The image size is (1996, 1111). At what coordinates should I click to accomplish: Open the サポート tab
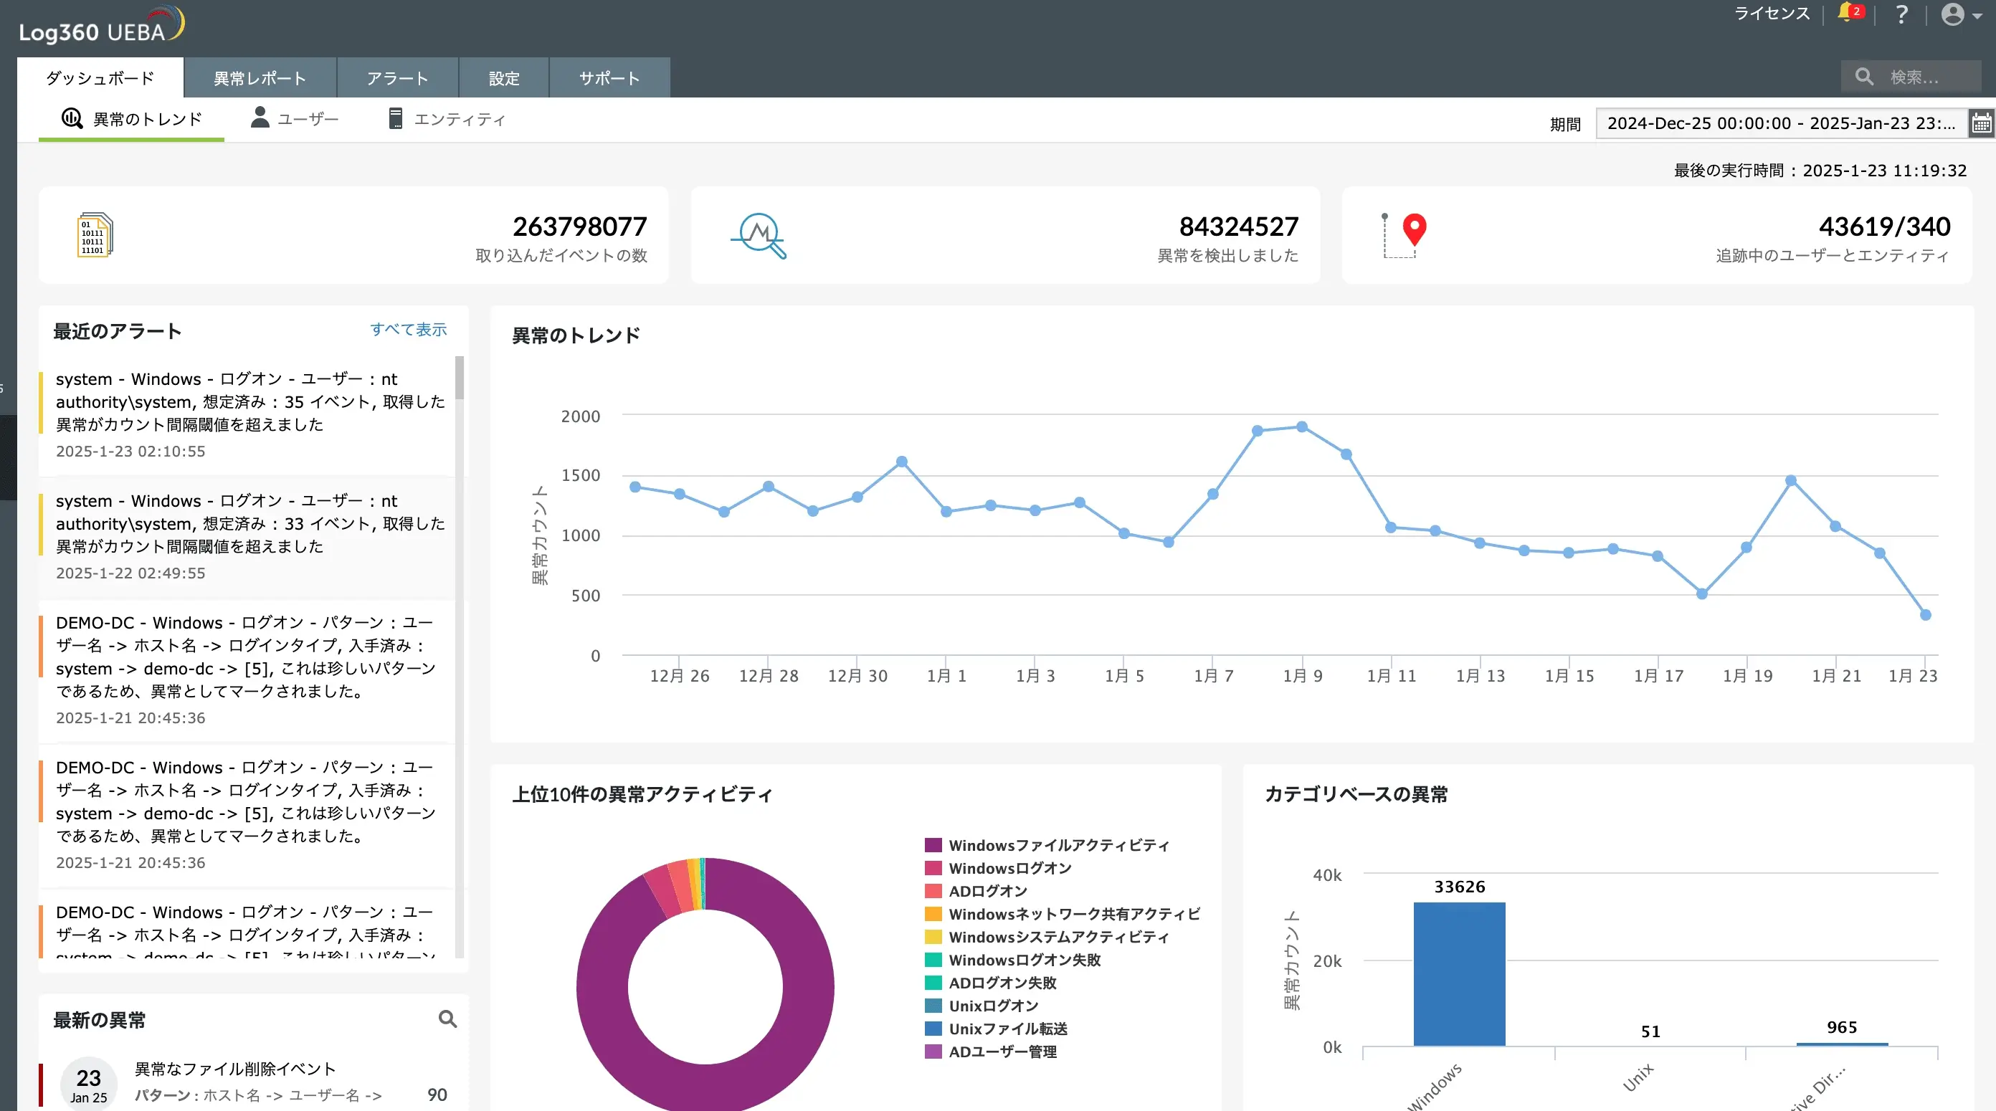pos(610,77)
